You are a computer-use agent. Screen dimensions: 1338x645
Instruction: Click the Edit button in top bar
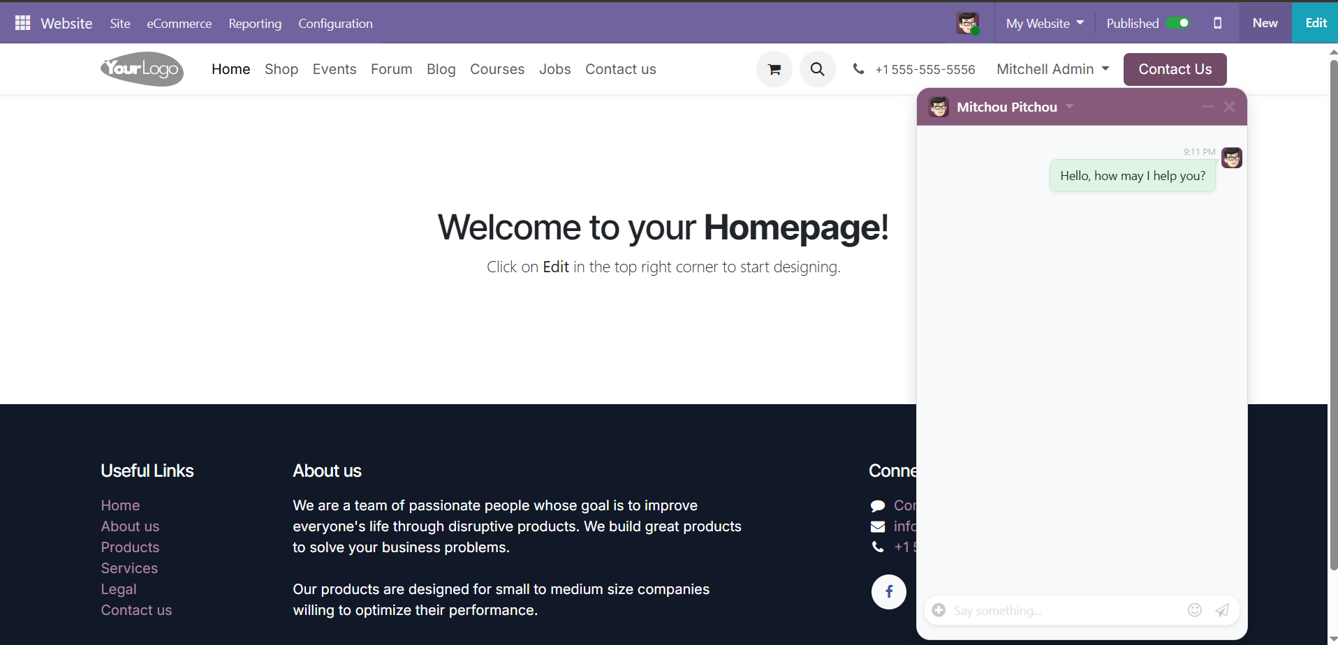click(1316, 23)
